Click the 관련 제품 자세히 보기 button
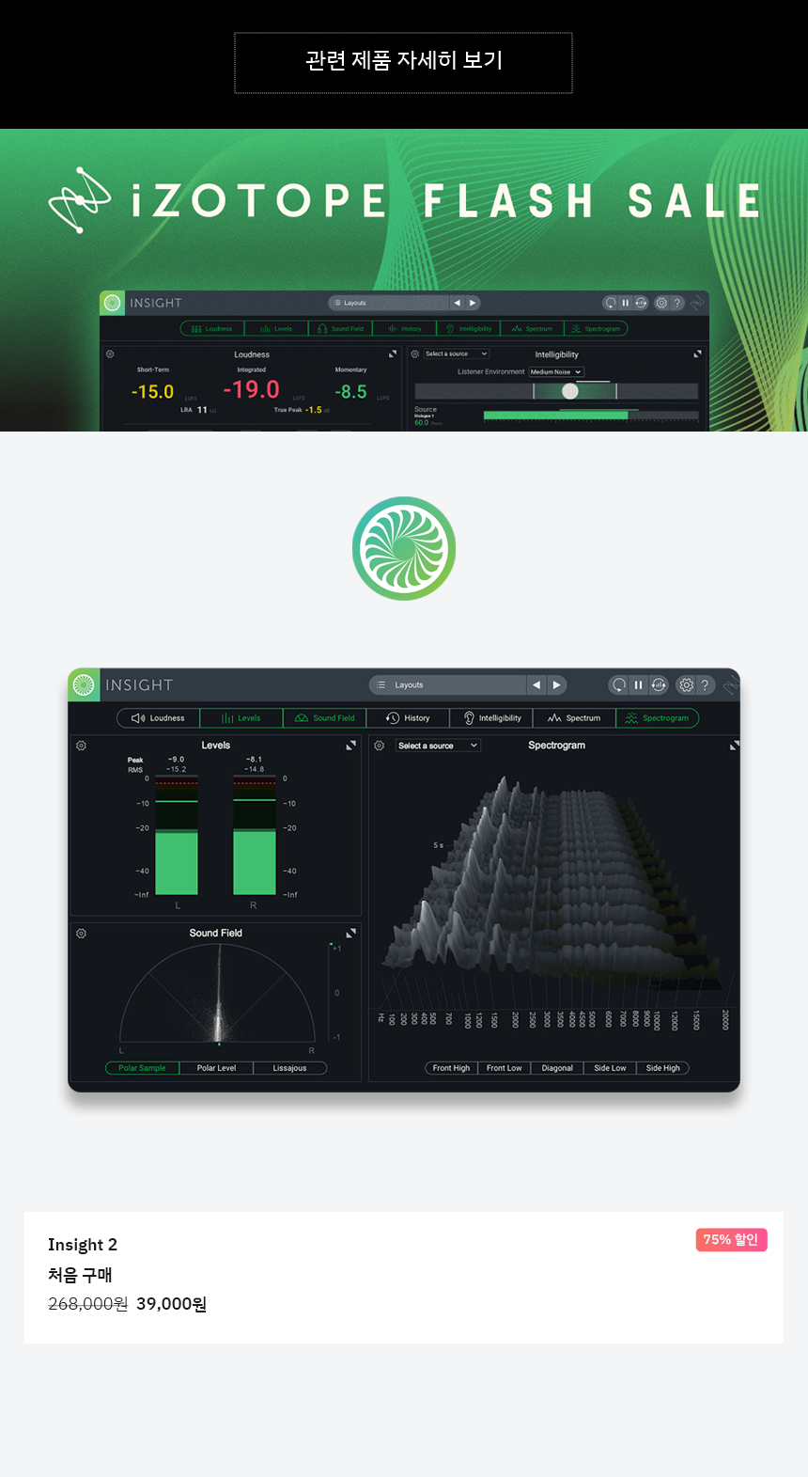The image size is (808, 1477). pyautogui.click(x=403, y=63)
